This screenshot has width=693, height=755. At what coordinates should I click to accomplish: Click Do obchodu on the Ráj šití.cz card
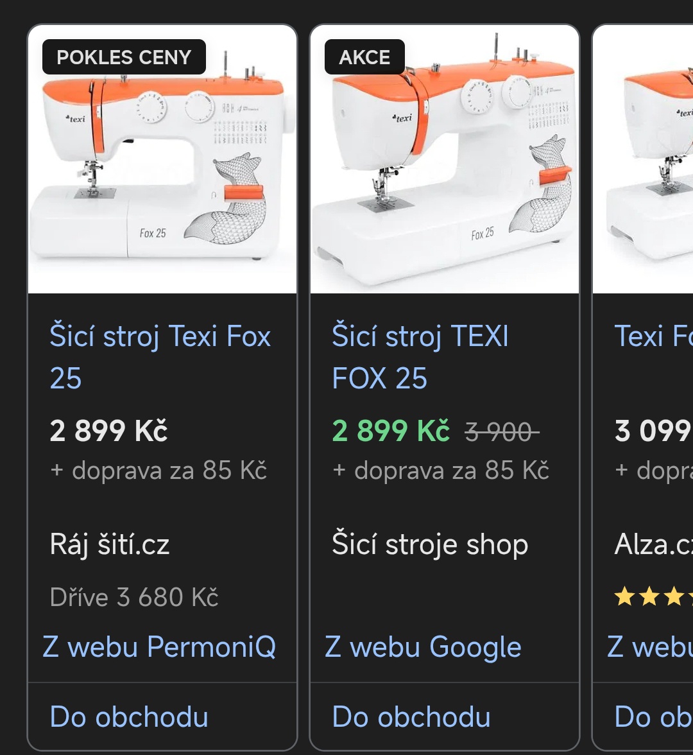[x=128, y=717]
